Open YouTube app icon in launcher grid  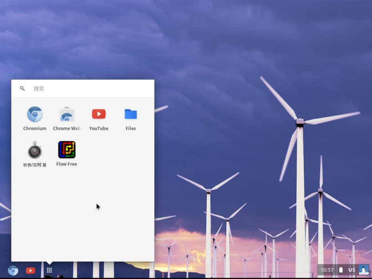tap(98, 114)
